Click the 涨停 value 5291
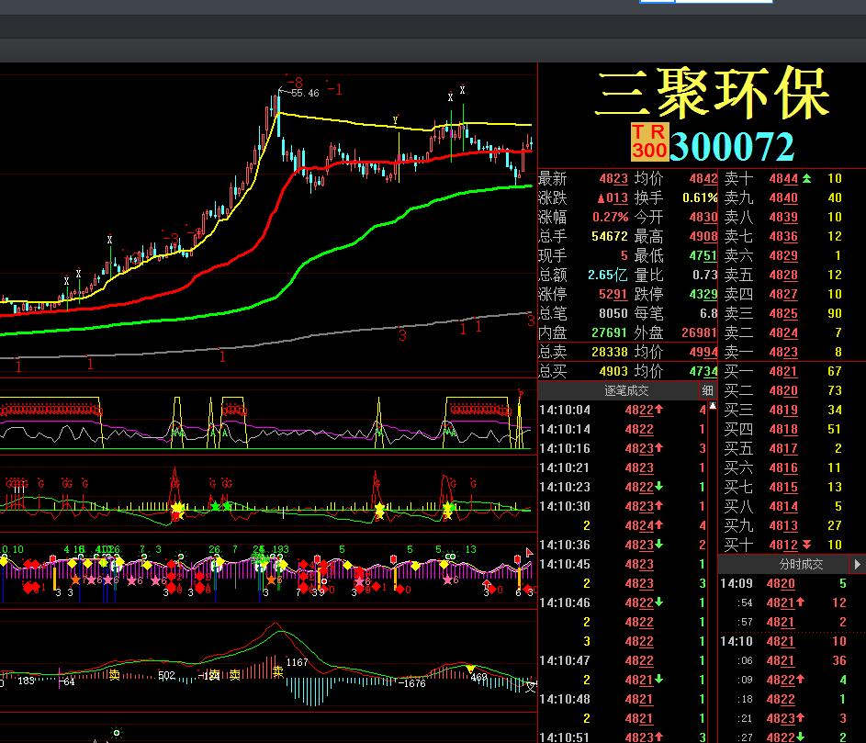 (x=613, y=295)
